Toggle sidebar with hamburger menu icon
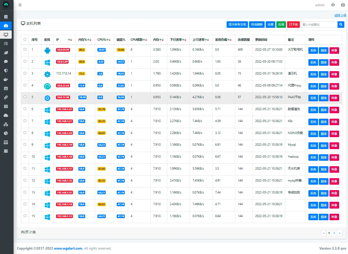 [x=20, y=5]
